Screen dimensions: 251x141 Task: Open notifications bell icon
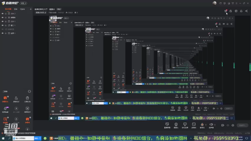click(241, 11)
